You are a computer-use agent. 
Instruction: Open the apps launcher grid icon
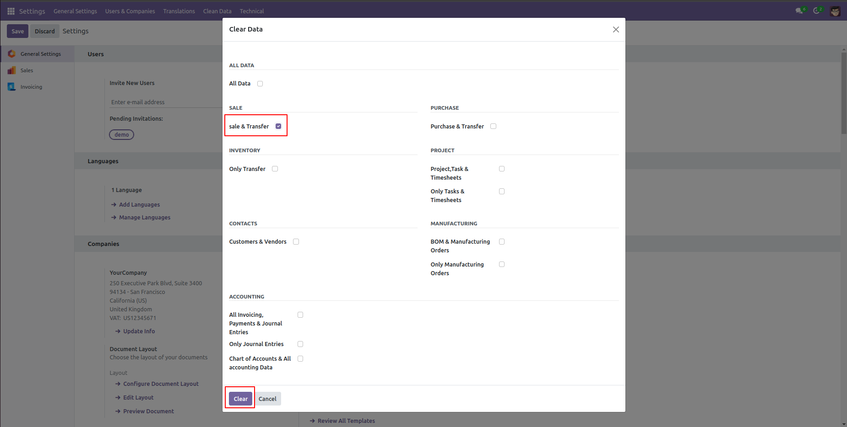(11, 11)
